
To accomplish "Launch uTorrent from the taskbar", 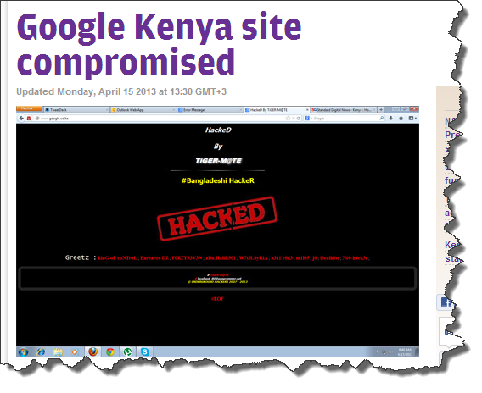I will click(127, 351).
